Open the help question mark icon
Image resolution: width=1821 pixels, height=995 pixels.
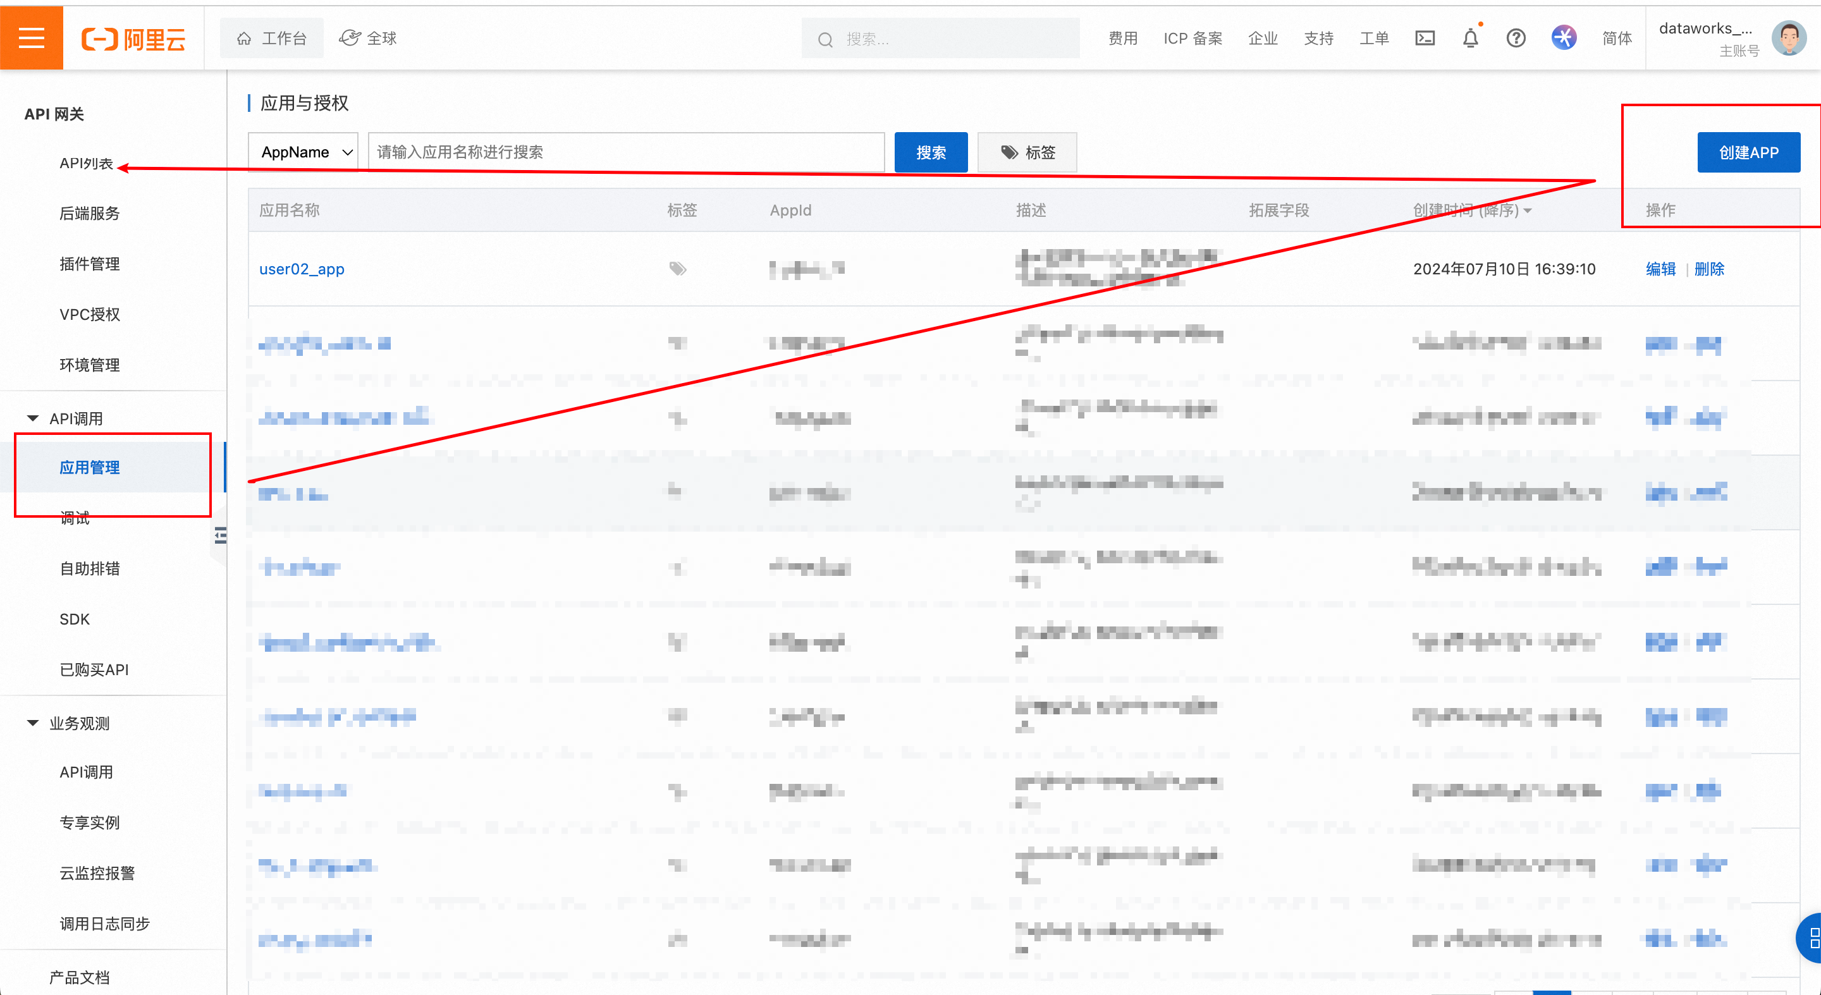[1516, 38]
